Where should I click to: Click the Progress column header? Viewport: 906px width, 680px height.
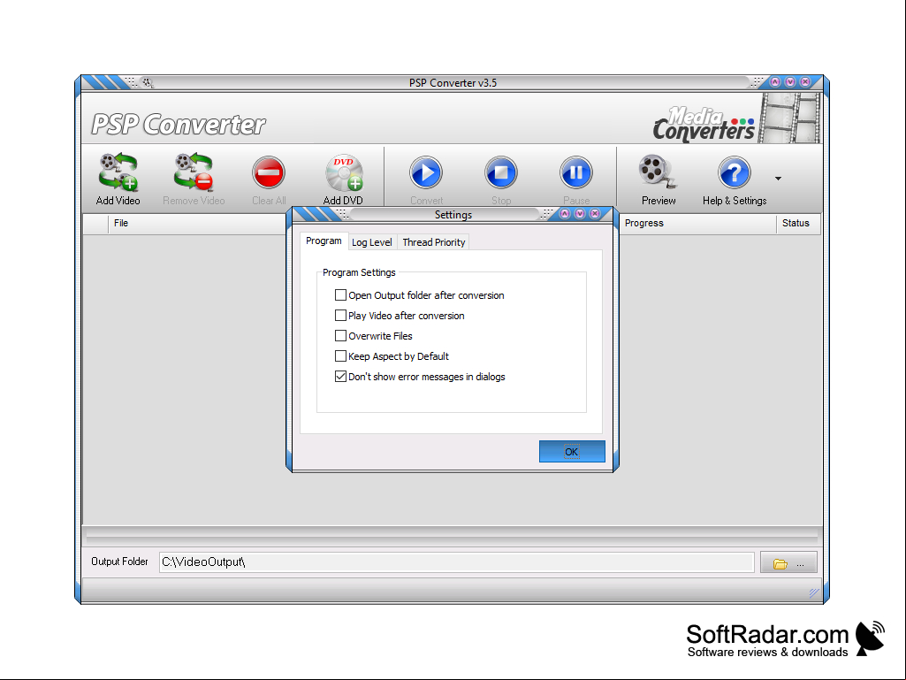coord(697,224)
